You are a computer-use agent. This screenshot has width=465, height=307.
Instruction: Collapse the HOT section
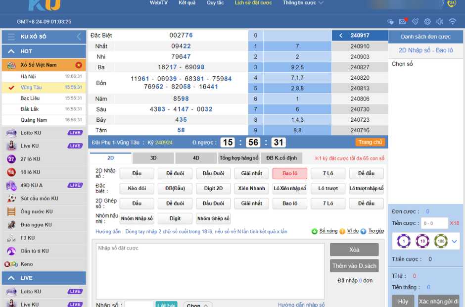(x=44, y=51)
